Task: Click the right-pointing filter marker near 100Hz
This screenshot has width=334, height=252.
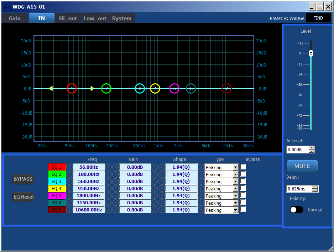Action: 93,88
